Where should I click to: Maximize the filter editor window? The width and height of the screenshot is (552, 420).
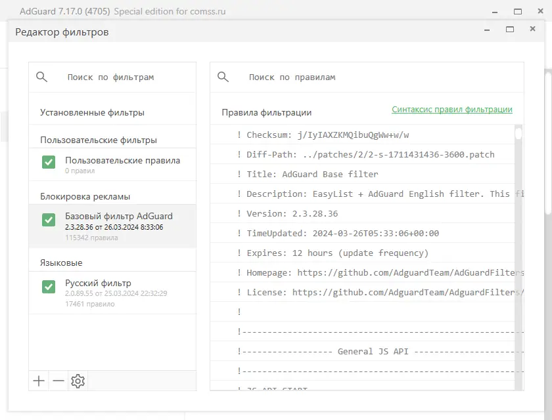(x=509, y=30)
